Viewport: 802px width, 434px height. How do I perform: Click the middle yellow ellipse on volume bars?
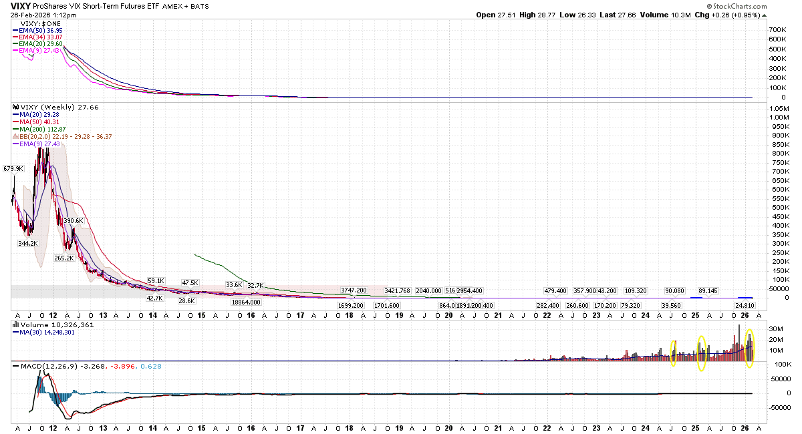coord(702,353)
